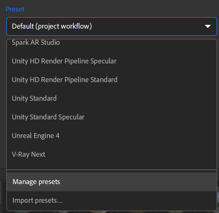219x213 pixels.
Task: Select Unreal Engine 4 preset
Action: [36, 136]
